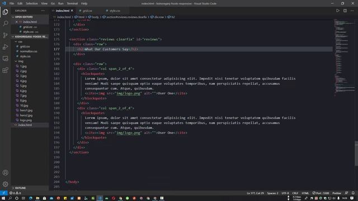358x201 pixels.
Task: Click the body breadcrumb item
Action: point(93,17)
